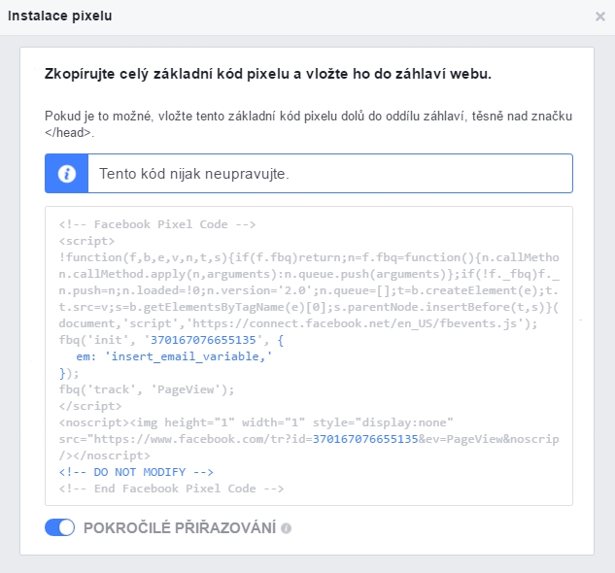615x573 pixels.
Task: Click the Zkopírujte celý základní kód heading
Action: [268, 74]
